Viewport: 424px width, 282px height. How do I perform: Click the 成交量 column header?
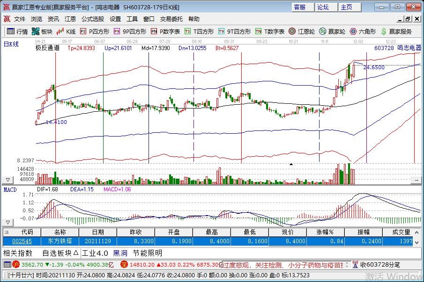point(397,232)
